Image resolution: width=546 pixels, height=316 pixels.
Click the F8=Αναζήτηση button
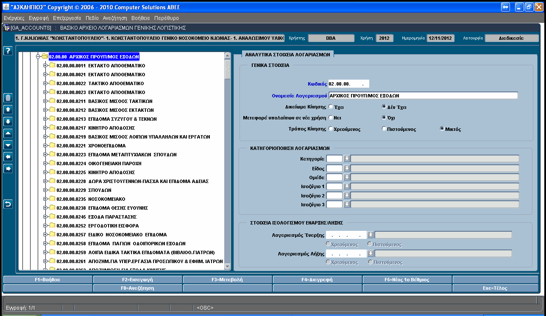tap(137, 288)
